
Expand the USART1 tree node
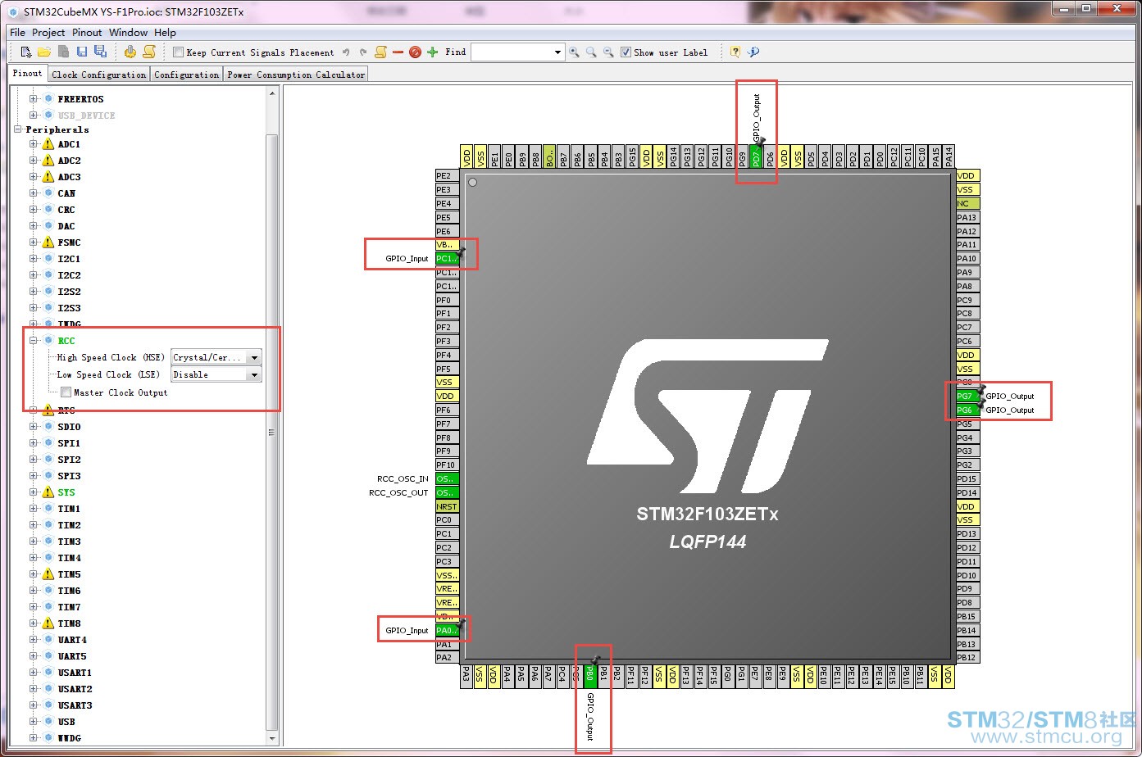tap(34, 673)
